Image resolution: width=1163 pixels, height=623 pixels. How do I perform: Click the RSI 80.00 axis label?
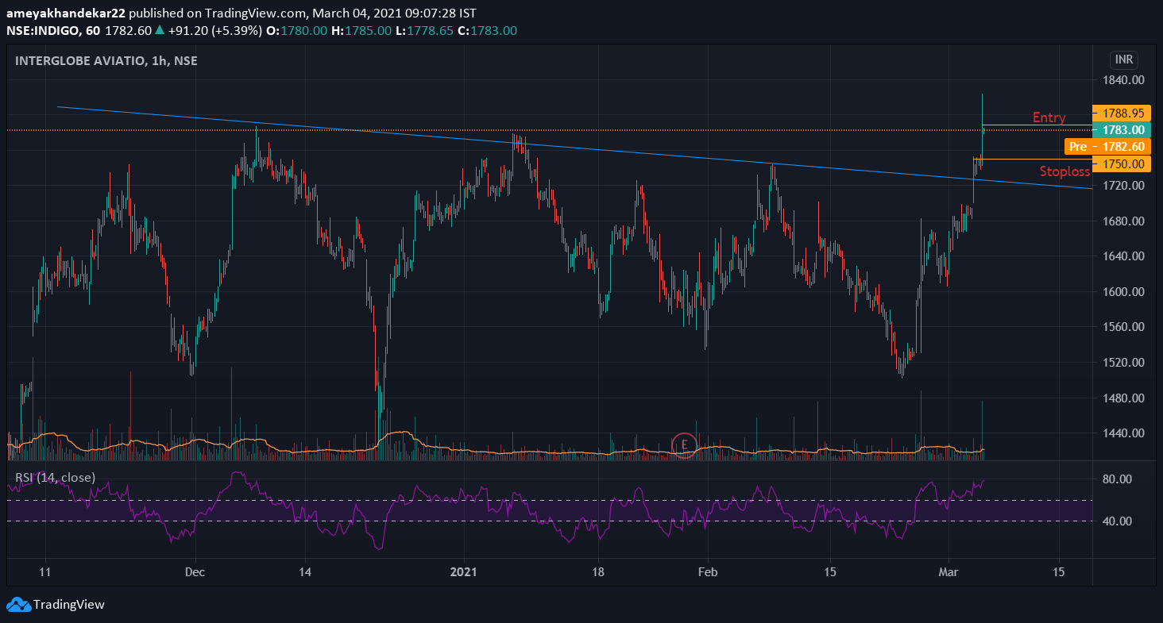tap(1117, 479)
